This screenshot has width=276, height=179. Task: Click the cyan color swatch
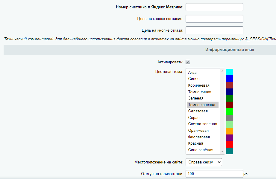tap(230, 71)
